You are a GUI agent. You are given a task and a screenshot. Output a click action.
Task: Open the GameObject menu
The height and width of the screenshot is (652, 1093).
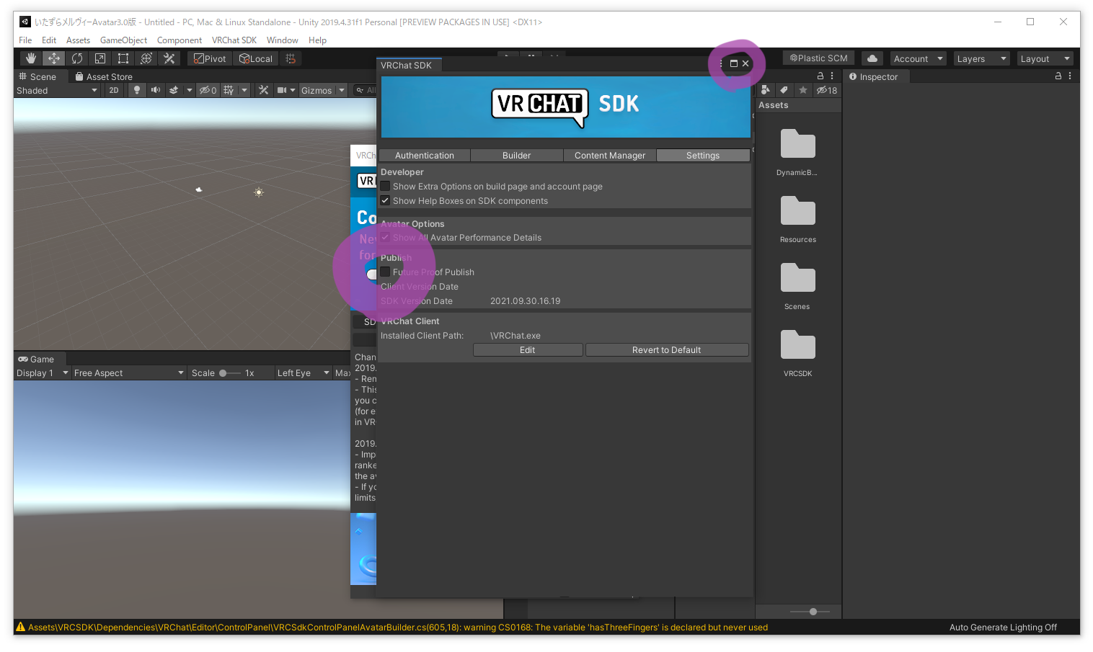[123, 40]
